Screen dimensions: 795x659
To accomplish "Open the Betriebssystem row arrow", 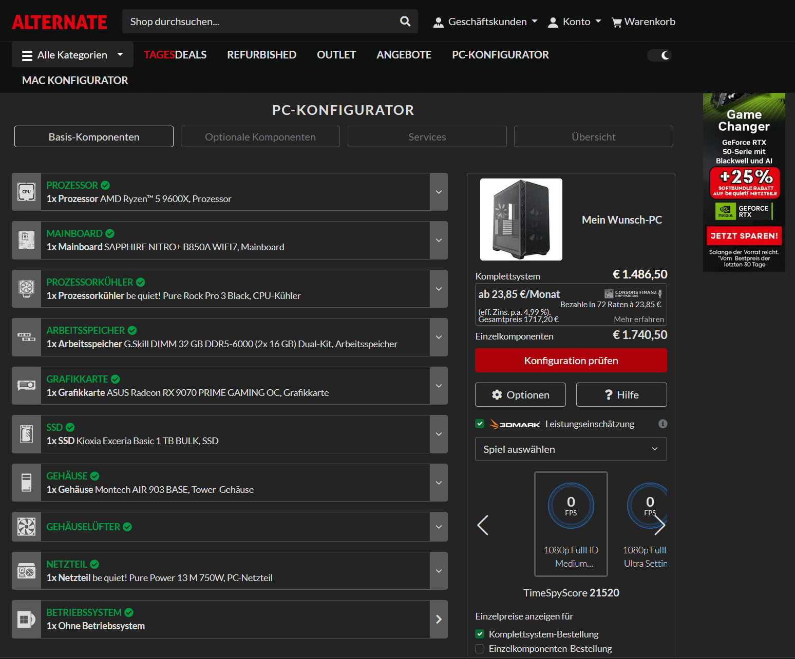I will 439,620.
